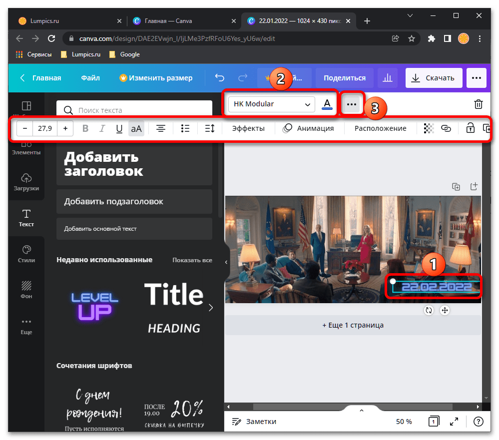This screenshot has height=440, width=499.
Task: Lock the selected element
Action: tap(470, 128)
